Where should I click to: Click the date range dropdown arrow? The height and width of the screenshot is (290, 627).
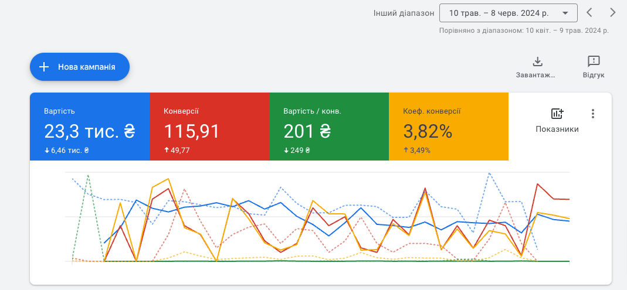565,13
